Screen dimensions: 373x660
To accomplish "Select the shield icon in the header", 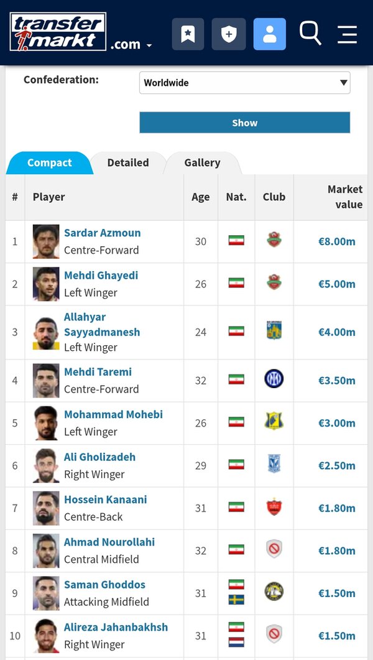I will pyautogui.click(x=228, y=34).
